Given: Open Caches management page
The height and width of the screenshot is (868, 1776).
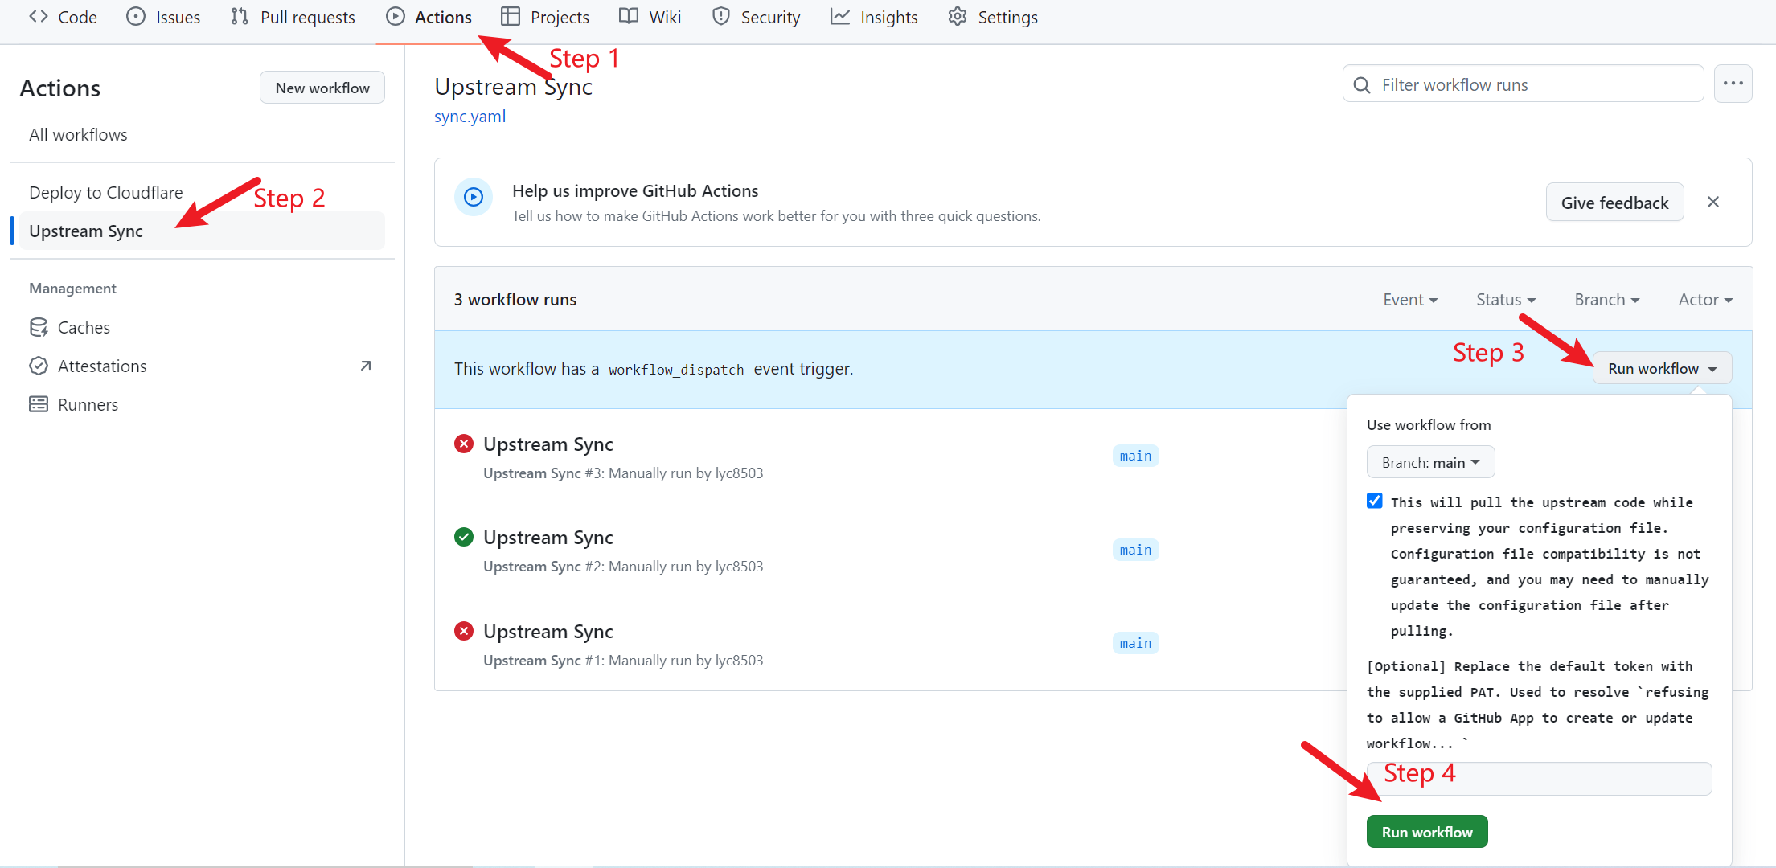Looking at the screenshot, I should pos(84,327).
